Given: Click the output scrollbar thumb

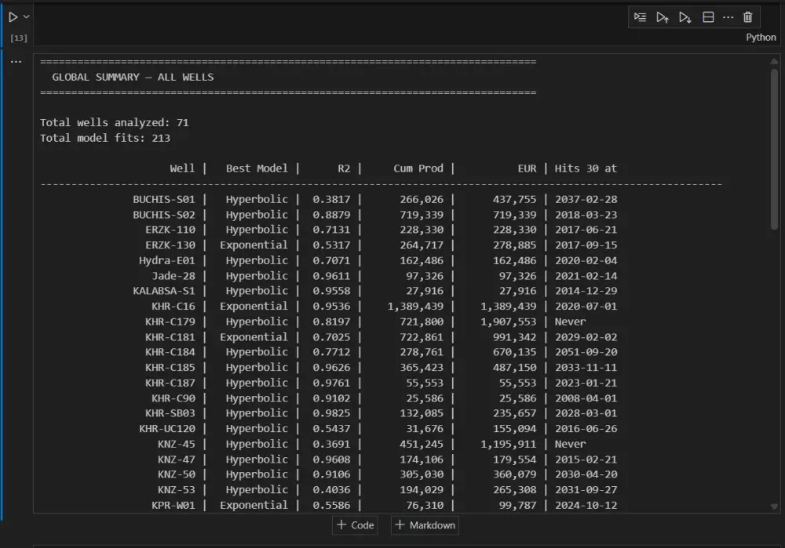Looking at the screenshot, I should (x=774, y=148).
